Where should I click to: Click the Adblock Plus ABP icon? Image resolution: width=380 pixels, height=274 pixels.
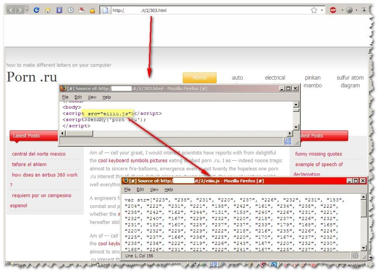tap(333, 10)
